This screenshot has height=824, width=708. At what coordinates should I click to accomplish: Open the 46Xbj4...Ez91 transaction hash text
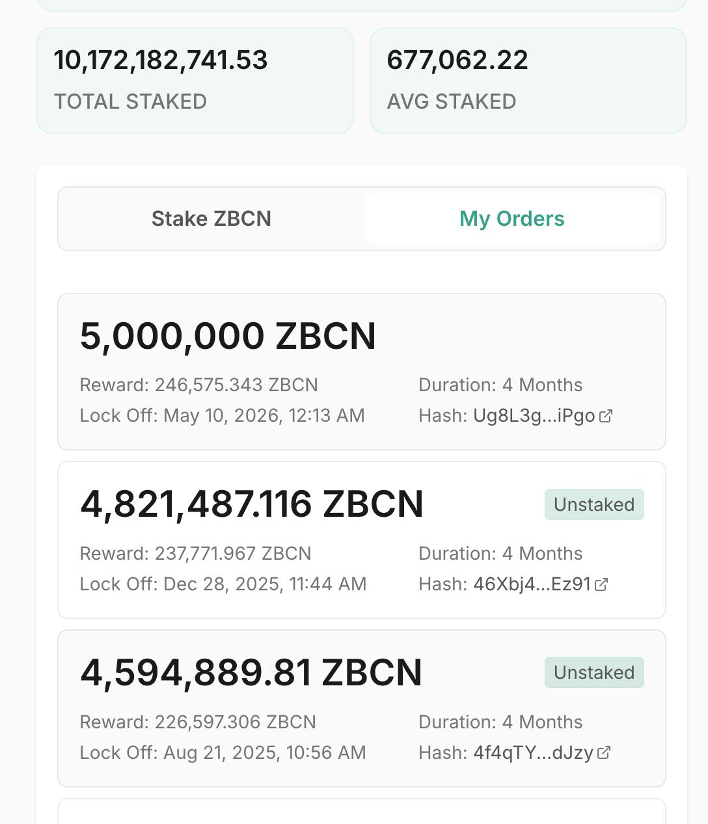pos(532,584)
